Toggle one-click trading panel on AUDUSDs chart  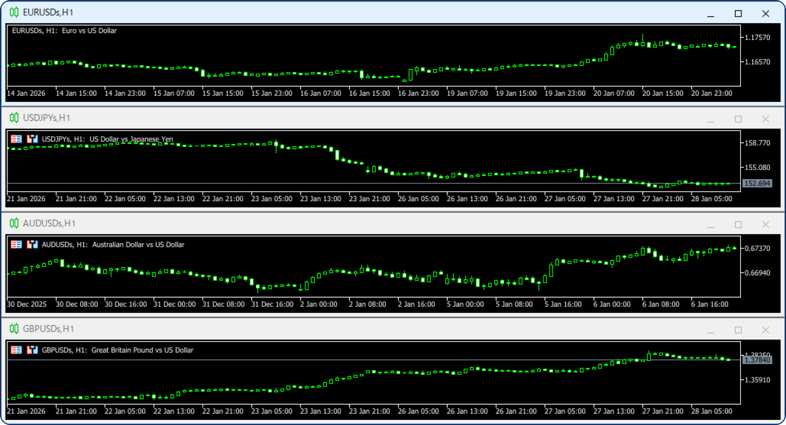(x=16, y=245)
